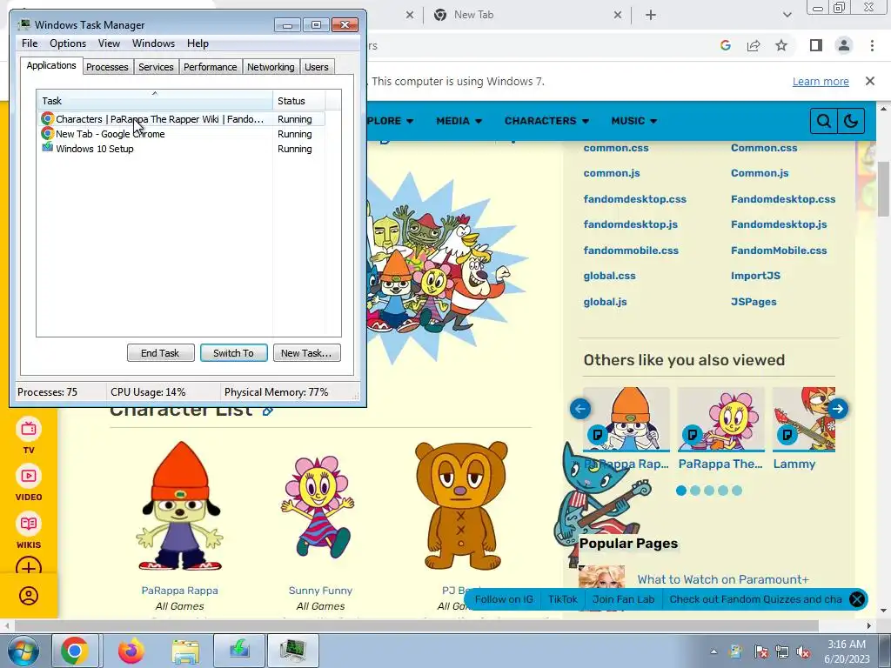Dismiss the Windows 7 infobar

869,81
